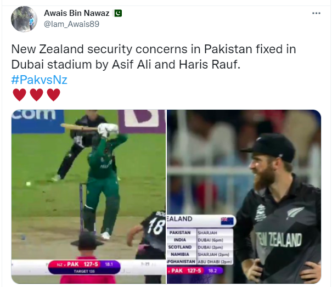Open the right New Zealand player photo
This screenshot has height=287, width=332.
[x=244, y=196]
